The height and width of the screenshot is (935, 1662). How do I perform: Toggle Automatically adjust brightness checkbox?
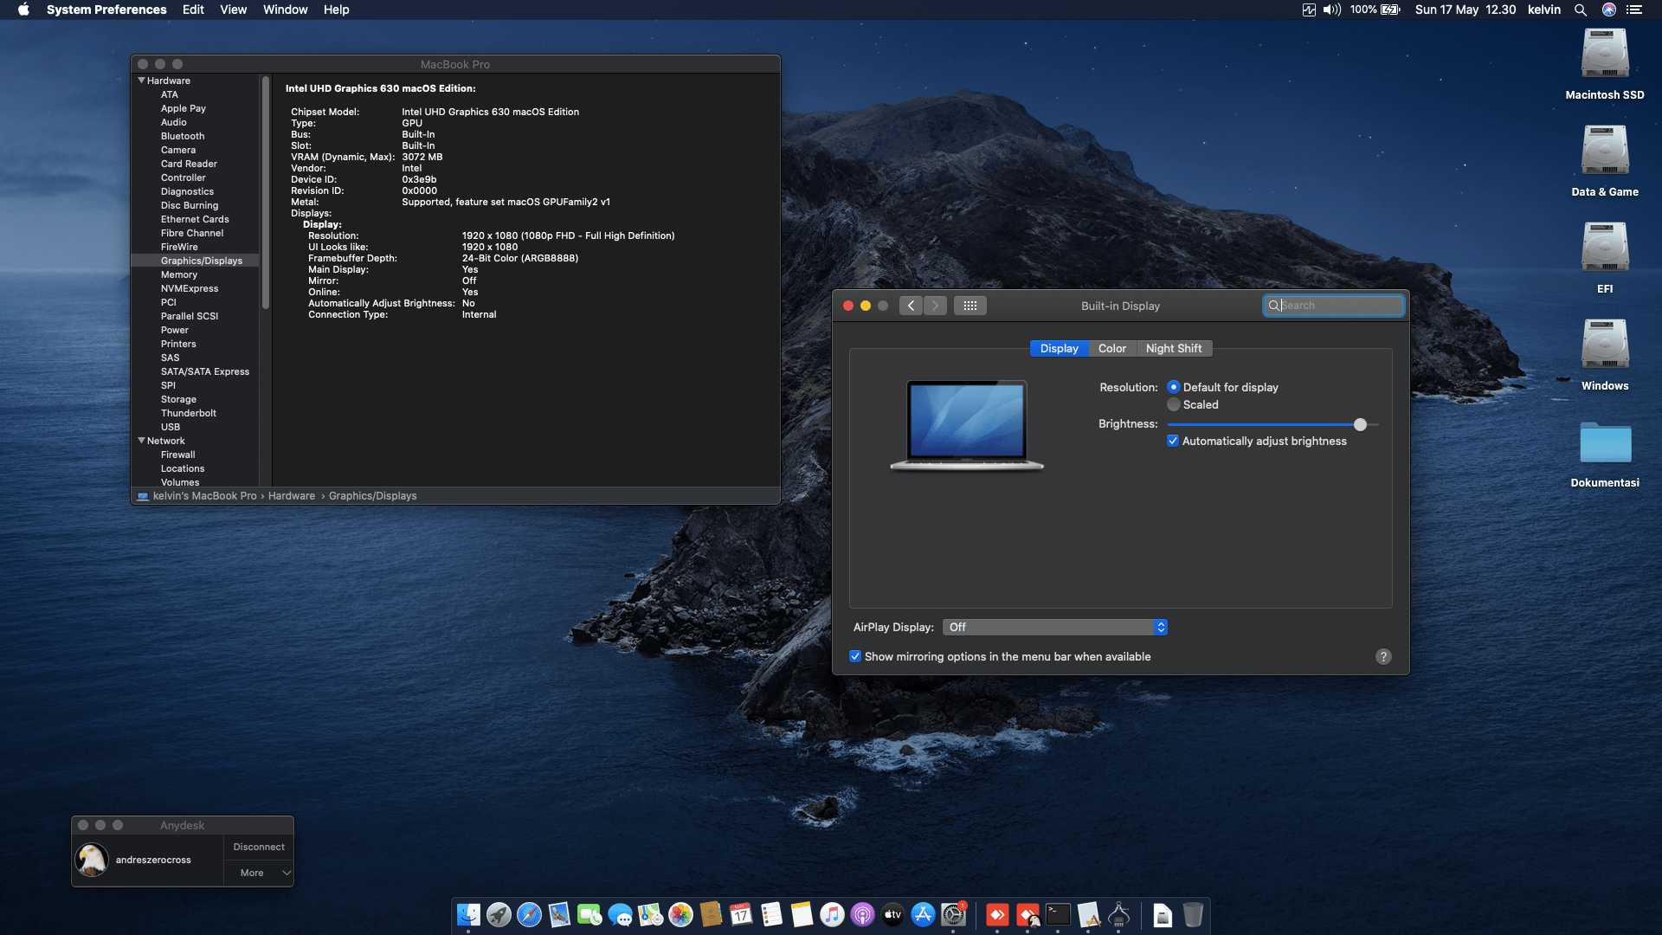(x=1173, y=441)
